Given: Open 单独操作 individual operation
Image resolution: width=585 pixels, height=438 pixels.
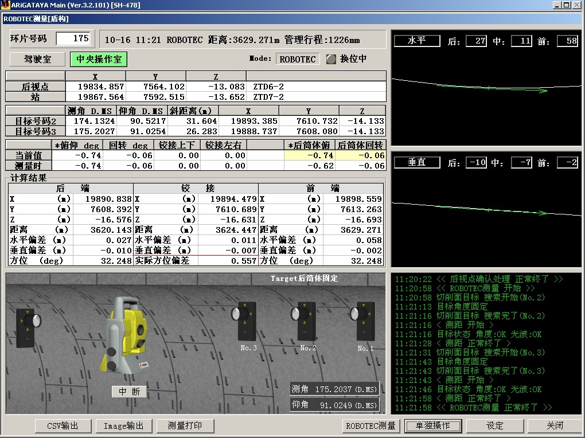Looking at the screenshot, I should pos(433,426).
